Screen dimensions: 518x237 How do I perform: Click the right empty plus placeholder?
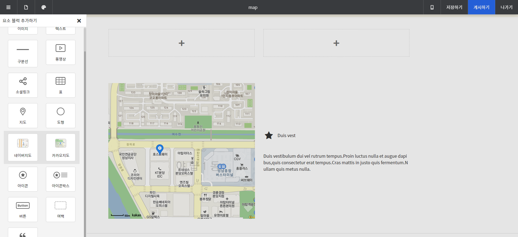pyautogui.click(x=336, y=43)
